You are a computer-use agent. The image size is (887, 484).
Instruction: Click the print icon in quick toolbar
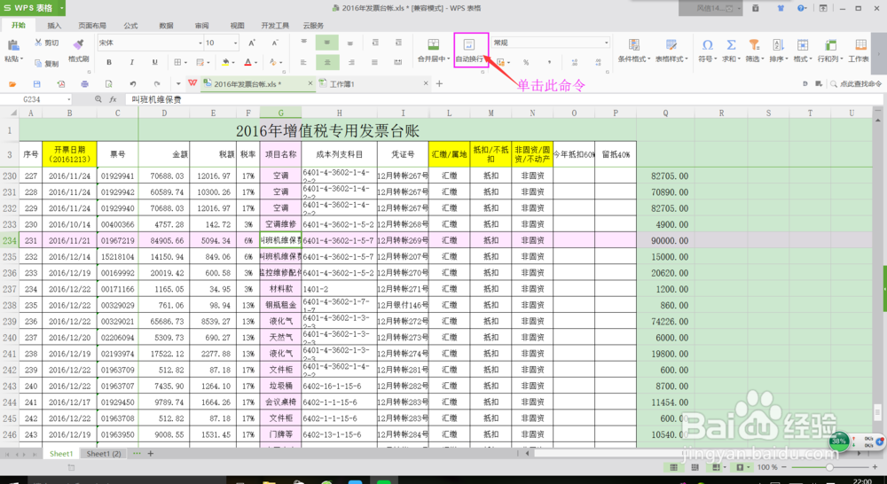pos(85,83)
